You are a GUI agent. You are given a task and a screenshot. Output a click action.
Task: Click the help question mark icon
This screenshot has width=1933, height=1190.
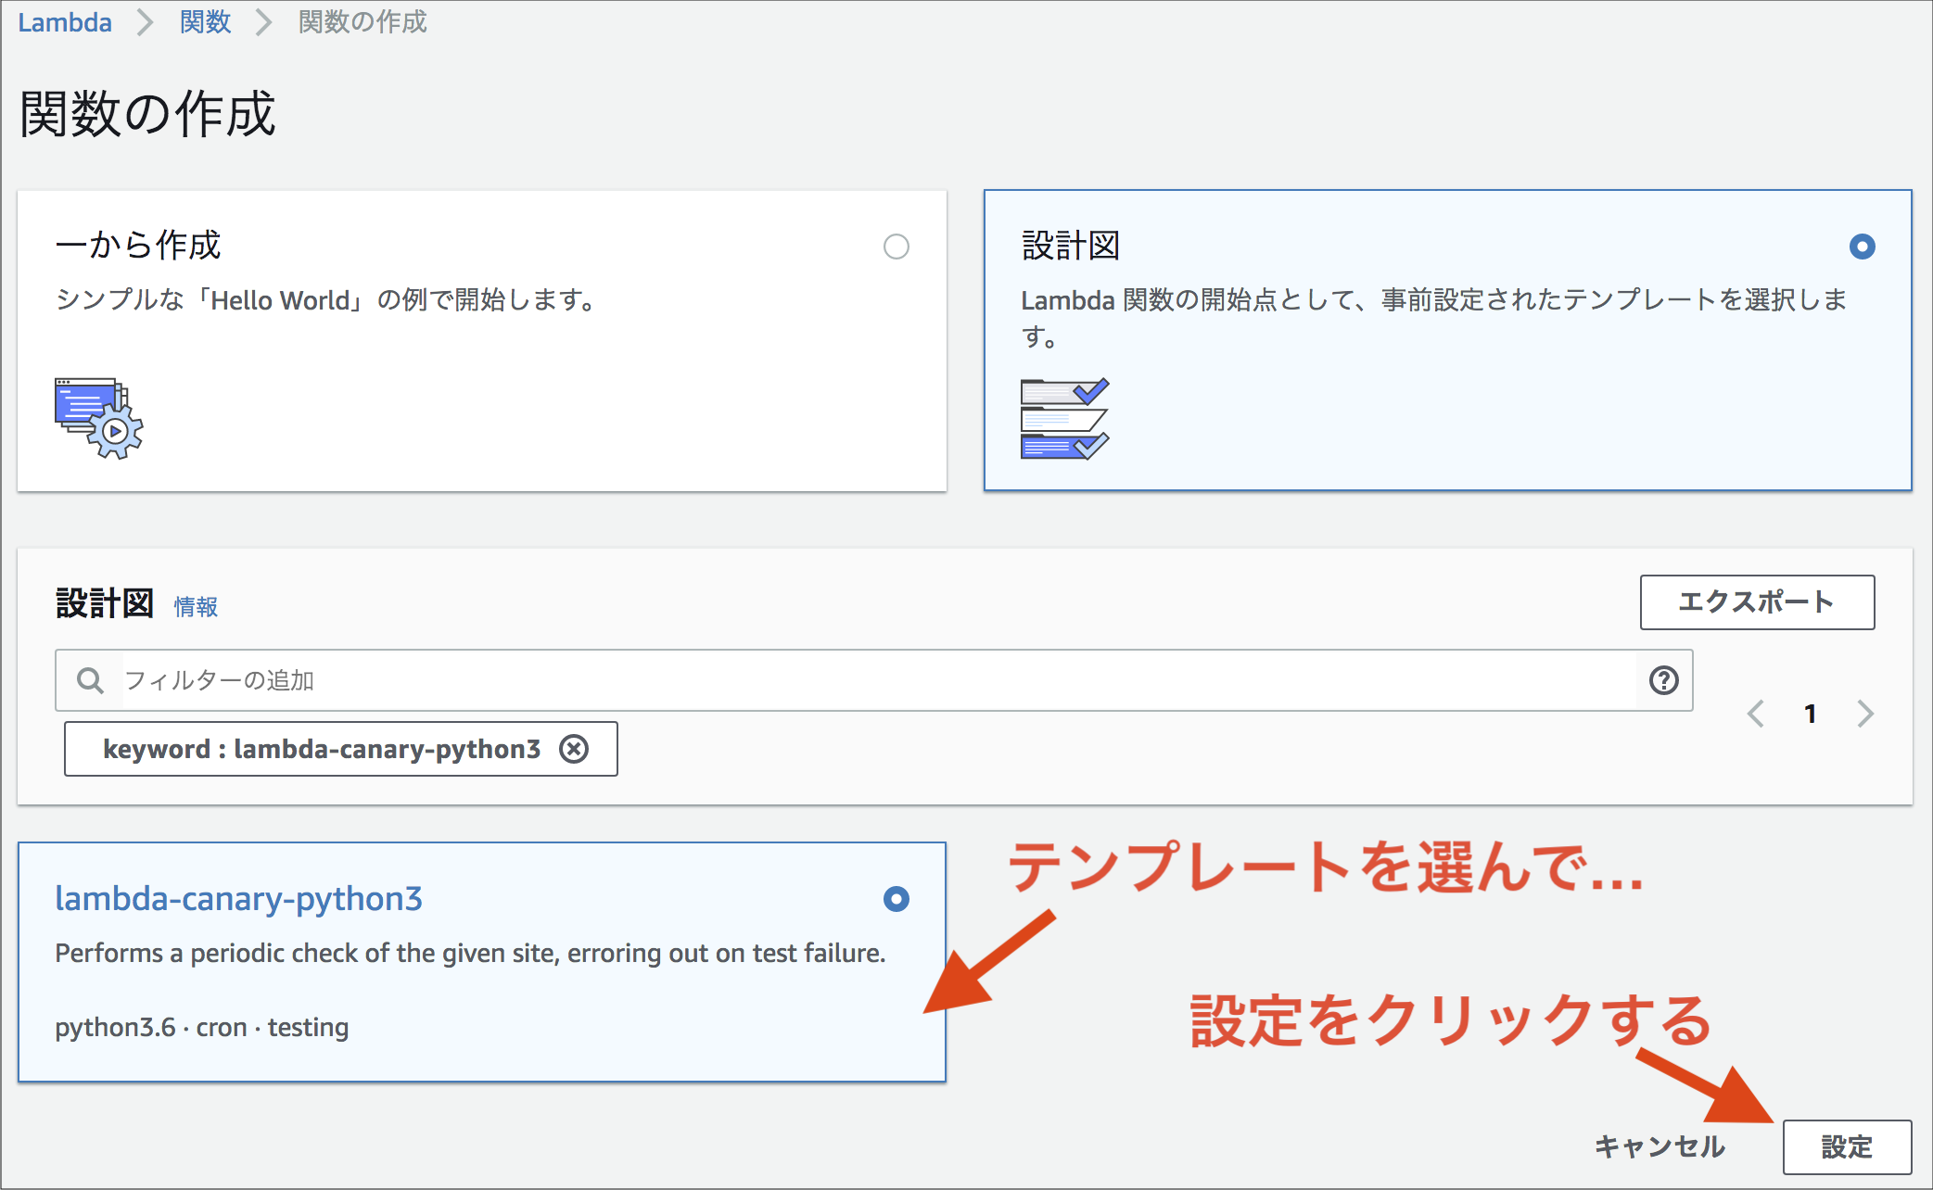click(1663, 680)
